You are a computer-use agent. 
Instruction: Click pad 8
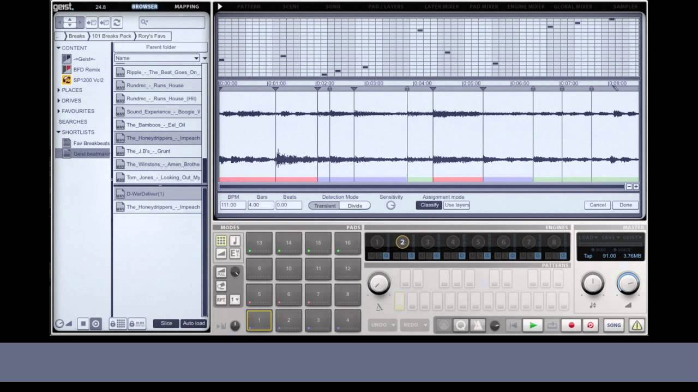tap(347, 295)
